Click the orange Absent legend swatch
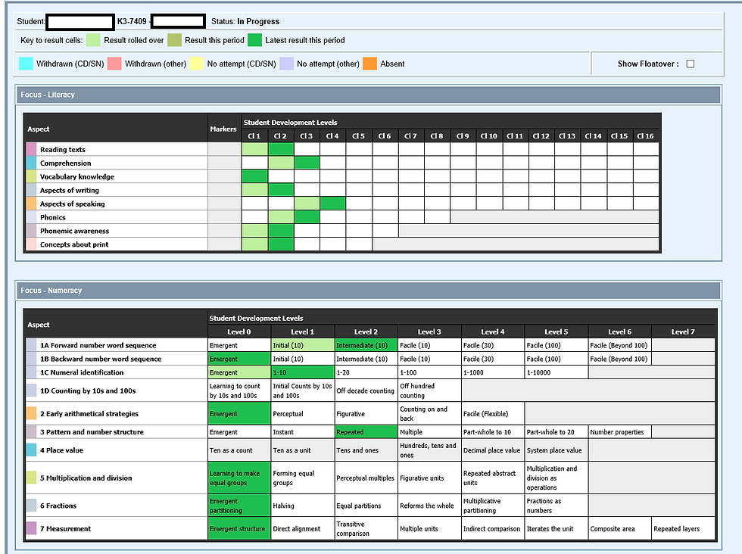This screenshot has width=742, height=554. pyautogui.click(x=371, y=64)
